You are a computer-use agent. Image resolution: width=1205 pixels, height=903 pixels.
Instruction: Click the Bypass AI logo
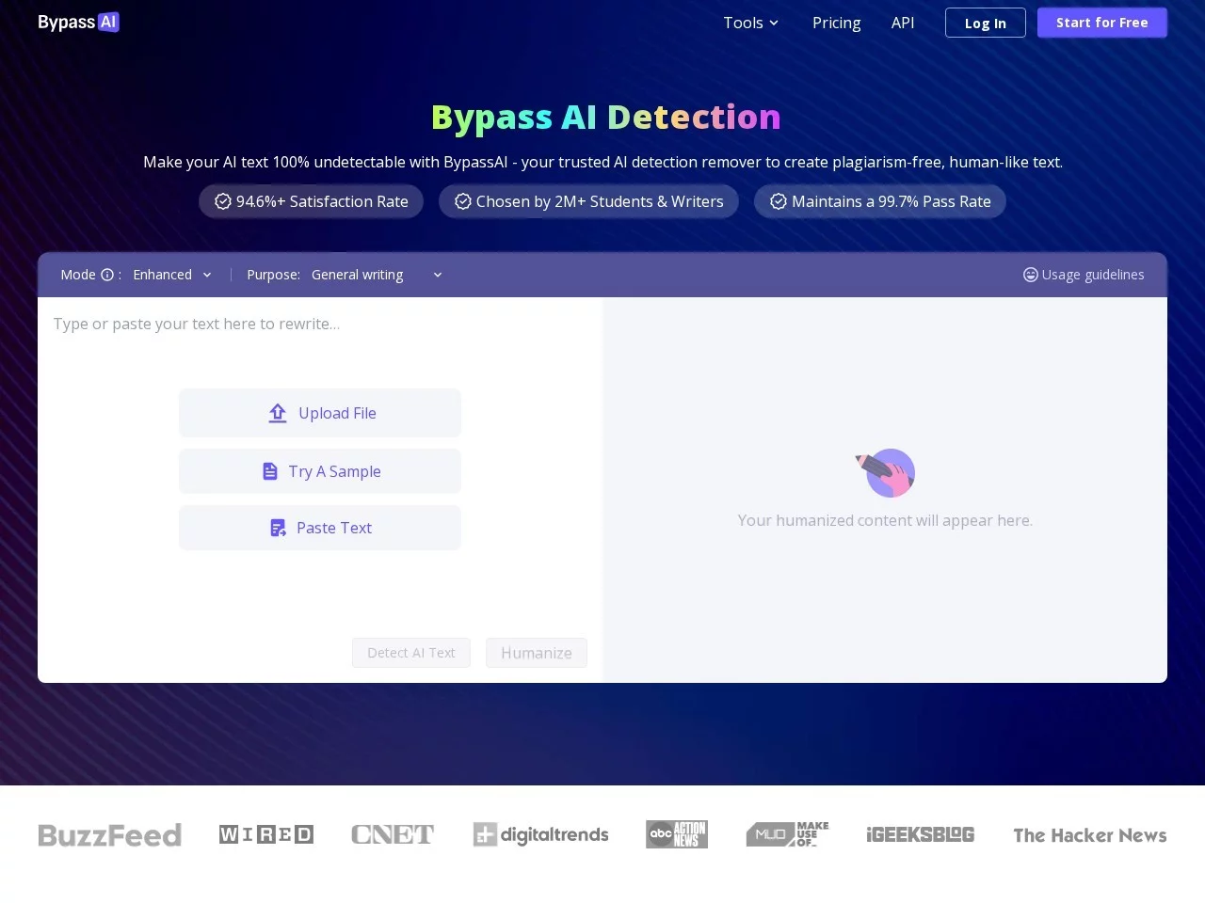click(78, 21)
